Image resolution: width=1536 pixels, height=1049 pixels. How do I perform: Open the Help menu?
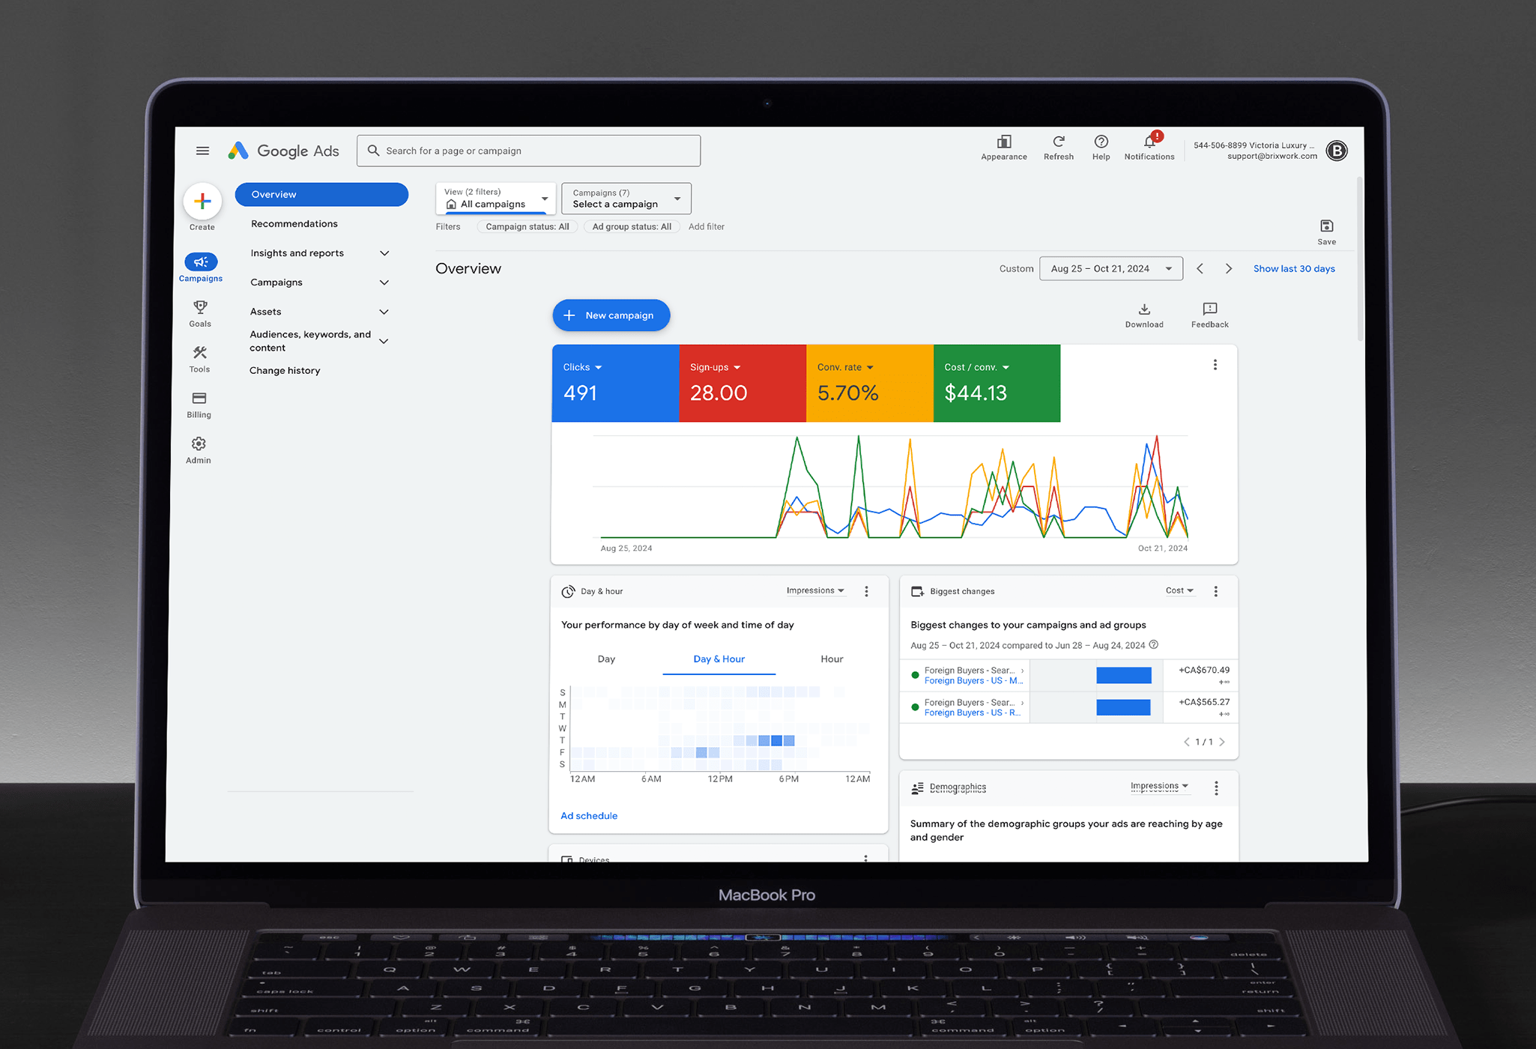click(x=1101, y=144)
